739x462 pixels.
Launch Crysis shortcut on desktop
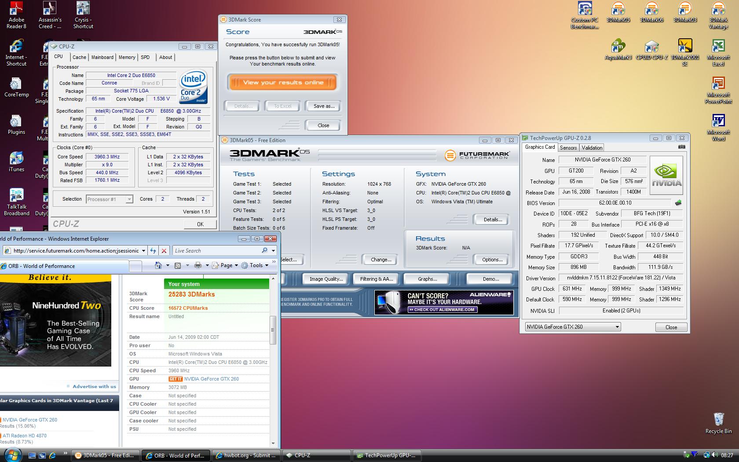[x=83, y=15]
